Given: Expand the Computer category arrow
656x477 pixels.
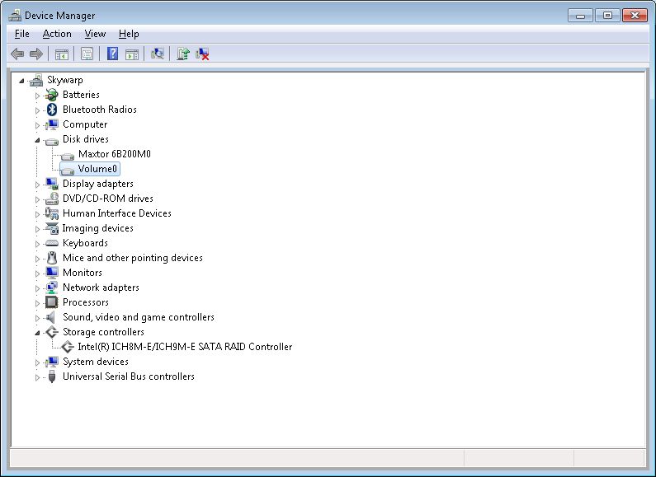Looking at the screenshot, I should (x=37, y=125).
